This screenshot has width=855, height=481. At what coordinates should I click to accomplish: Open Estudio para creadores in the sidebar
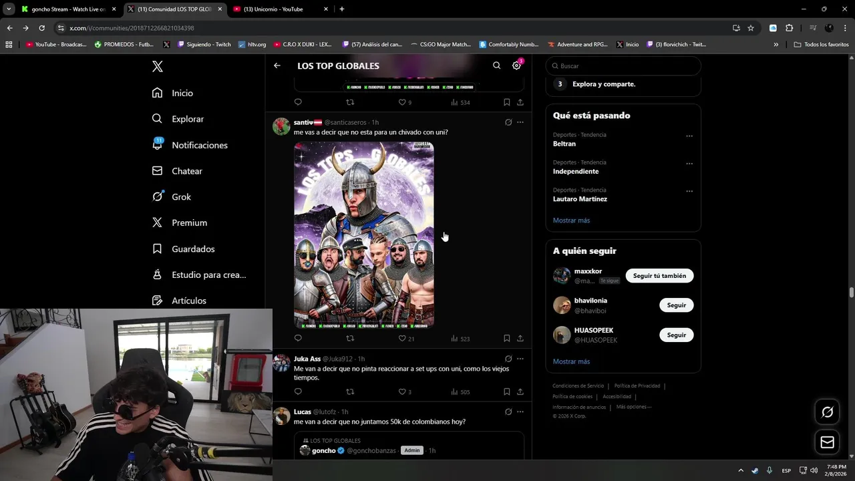click(199, 275)
